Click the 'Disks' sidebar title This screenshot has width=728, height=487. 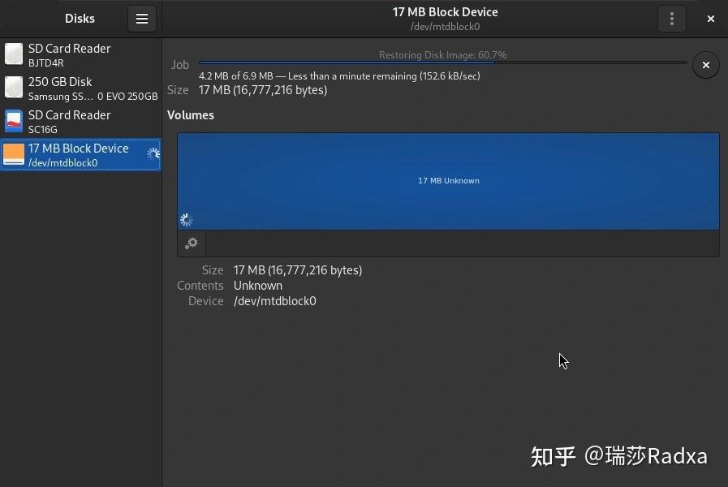point(80,19)
